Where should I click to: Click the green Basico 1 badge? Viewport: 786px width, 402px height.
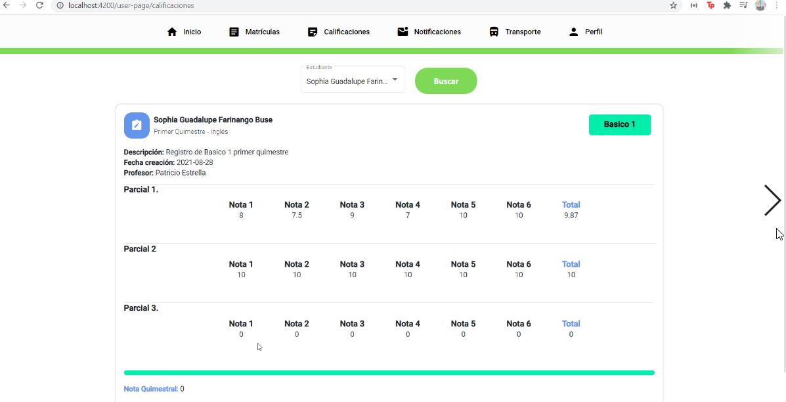click(x=619, y=124)
